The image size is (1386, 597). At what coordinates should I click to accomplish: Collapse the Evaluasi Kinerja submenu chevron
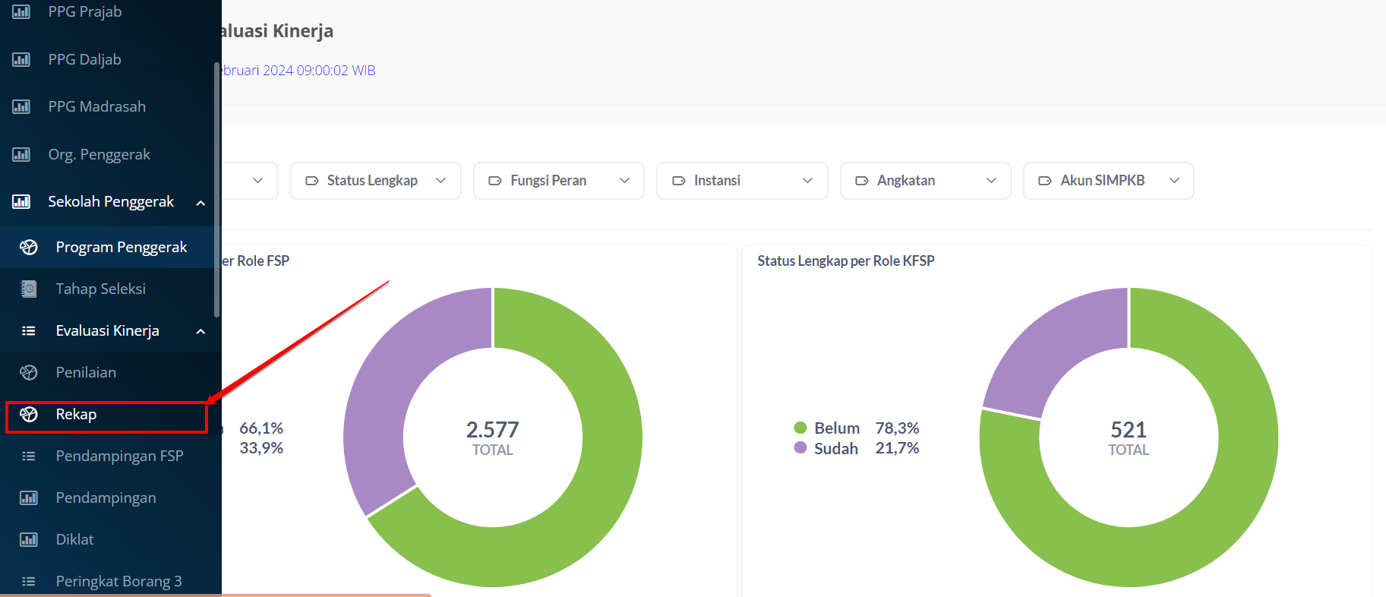[200, 331]
